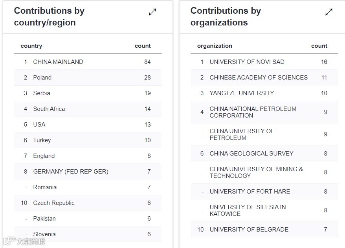Sort country table by count header
The image size is (345, 248).
click(x=143, y=46)
